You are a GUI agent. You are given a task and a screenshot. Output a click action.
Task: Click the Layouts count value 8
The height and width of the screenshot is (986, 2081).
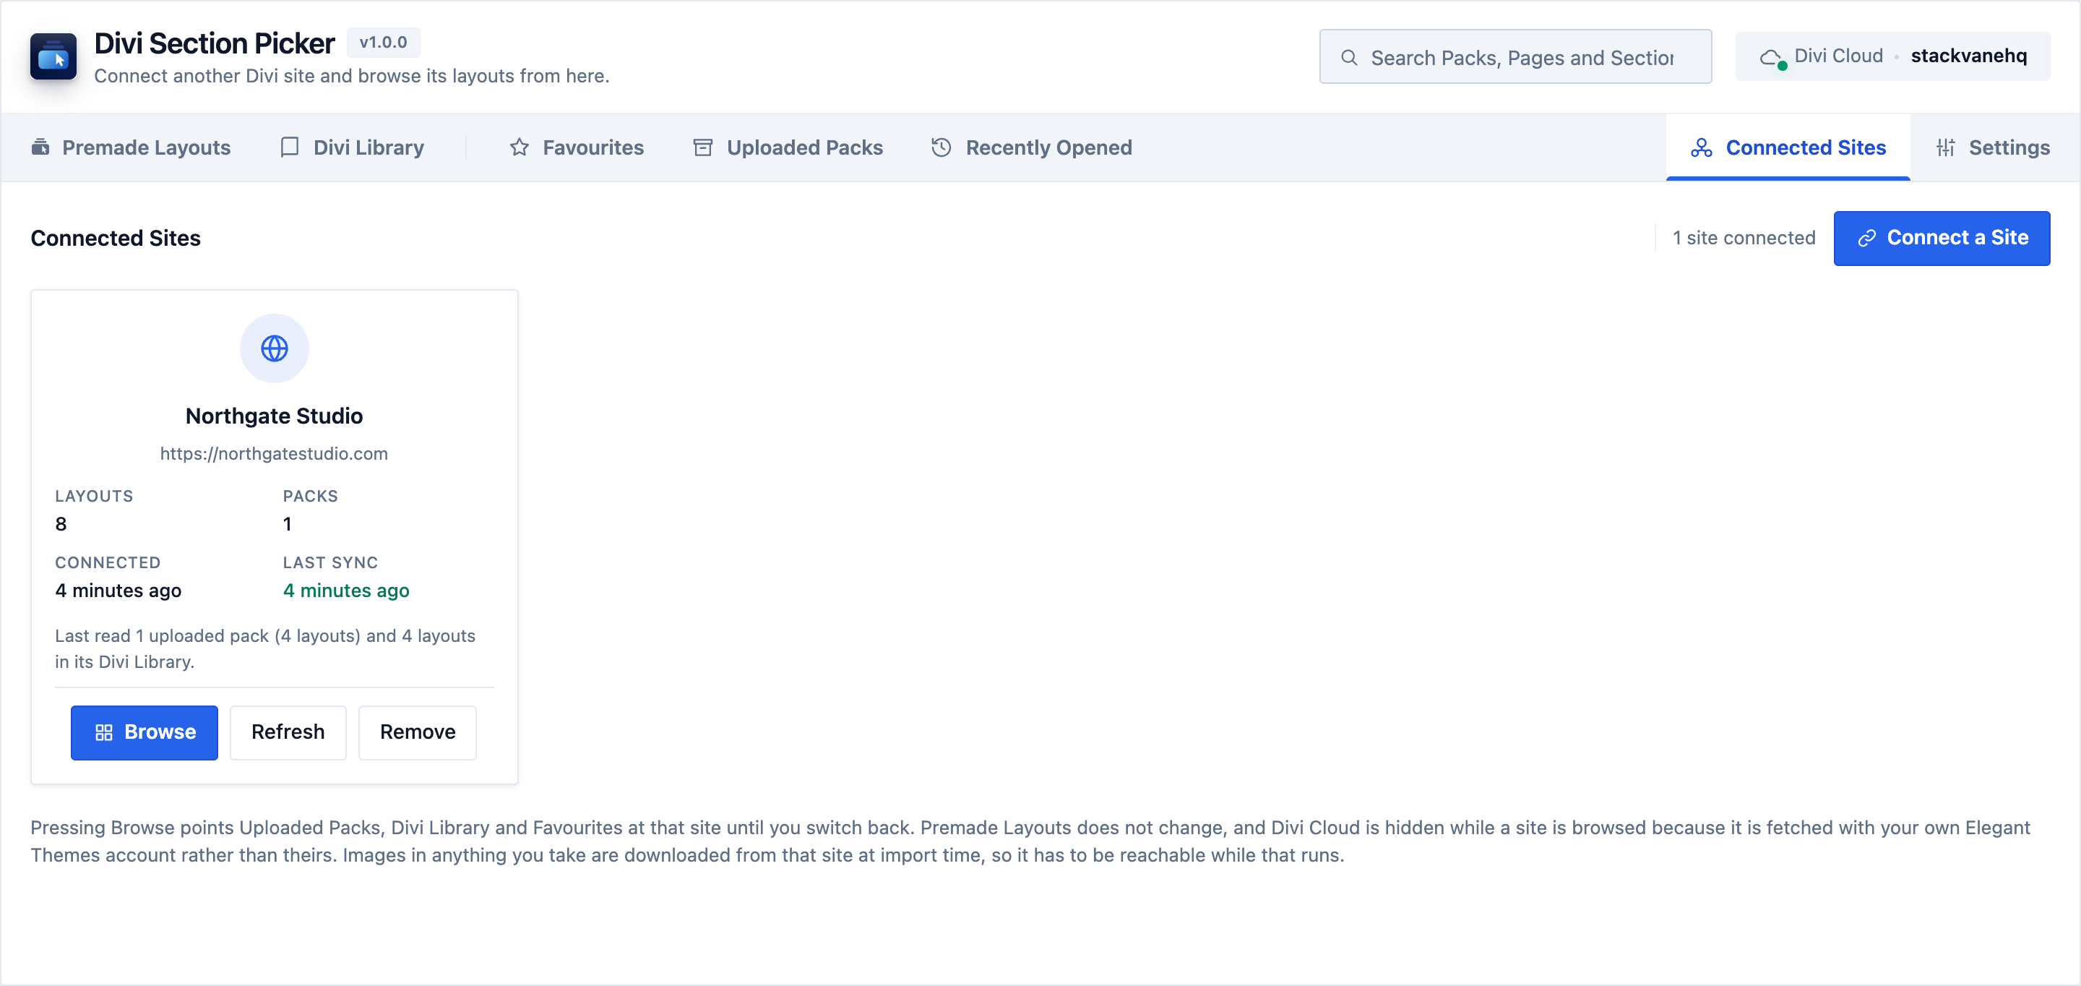pyautogui.click(x=61, y=523)
